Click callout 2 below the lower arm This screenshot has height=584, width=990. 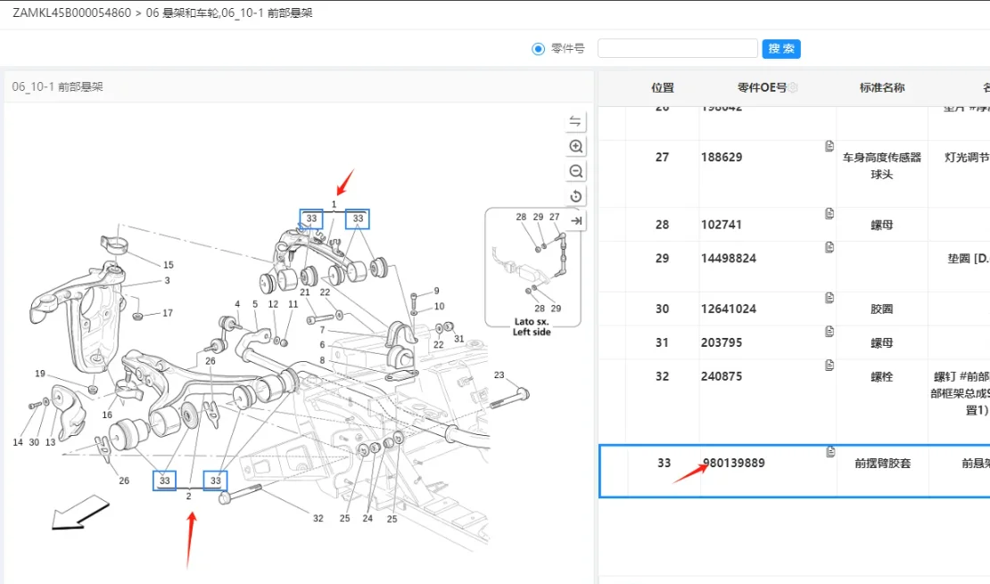[188, 497]
